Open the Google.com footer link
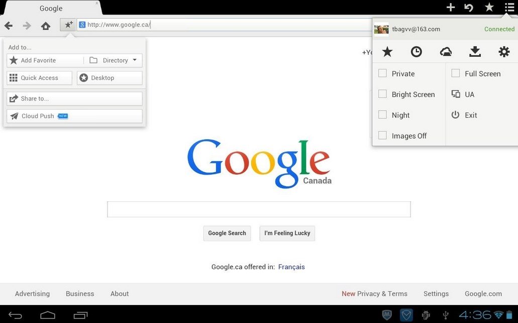 pyautogui.click(x=483, y=293)
